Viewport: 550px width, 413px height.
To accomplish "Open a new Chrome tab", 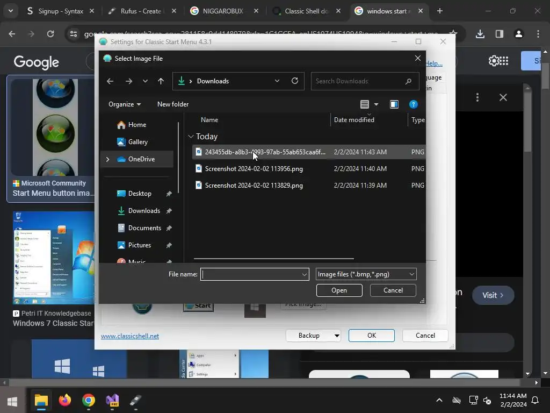I will tap(440, 11).
